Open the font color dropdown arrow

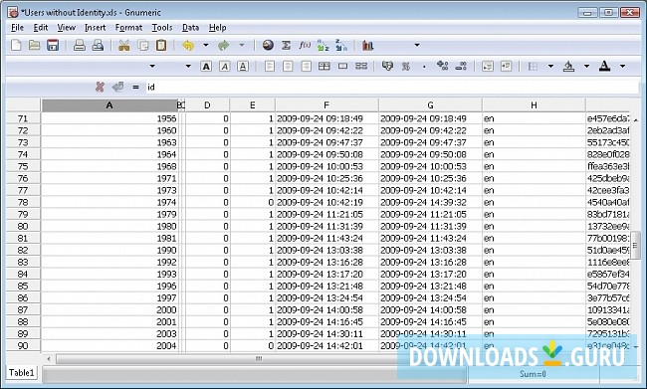[x=623, y=66]
